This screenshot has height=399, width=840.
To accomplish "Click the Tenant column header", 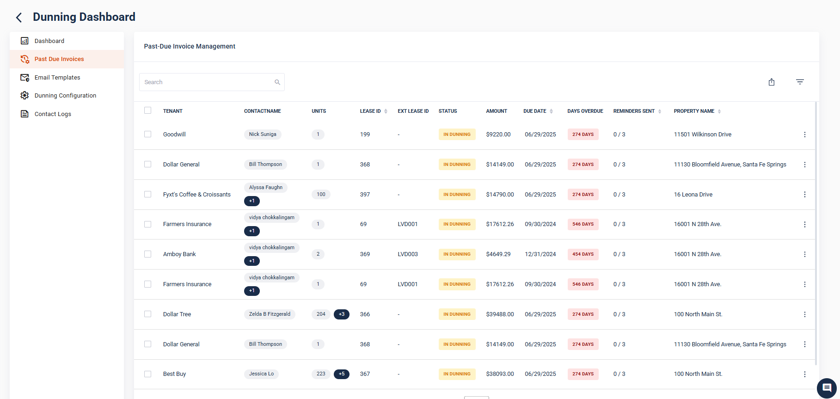I will (x=173, y=111).
